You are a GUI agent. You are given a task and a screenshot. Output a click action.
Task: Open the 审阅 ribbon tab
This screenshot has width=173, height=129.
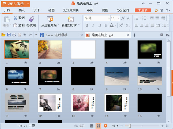(x=90, y=10)
